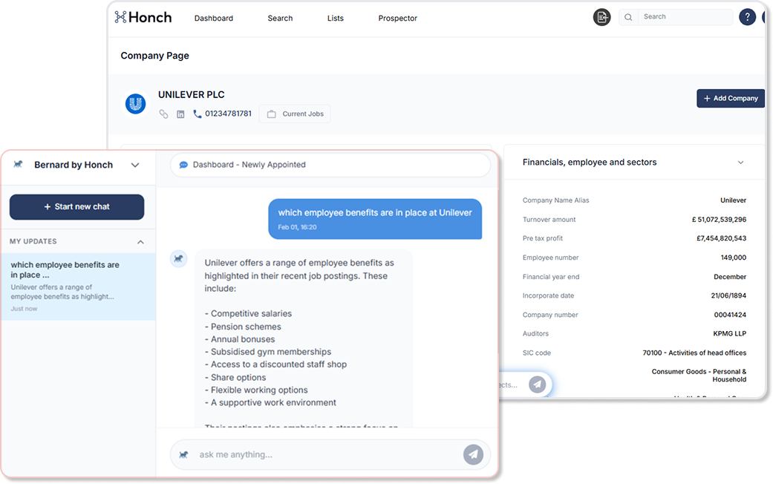Image resolution: width=773 pixels, height=484 pixels.
Task: Select the Pre tax profit value £7,454,820,543
Action: tap(721, 238)
